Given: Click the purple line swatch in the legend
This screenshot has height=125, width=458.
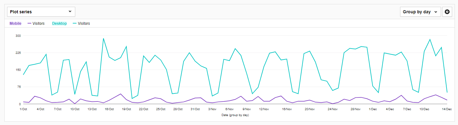Looking at the screenshot, I should (29, 24).
